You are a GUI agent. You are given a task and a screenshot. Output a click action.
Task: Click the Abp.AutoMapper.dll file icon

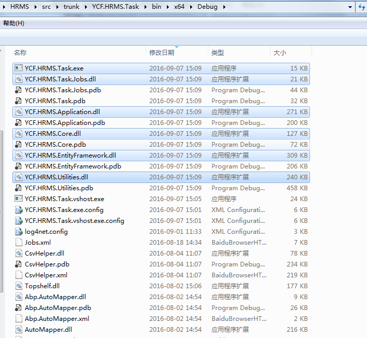[19, 297]
